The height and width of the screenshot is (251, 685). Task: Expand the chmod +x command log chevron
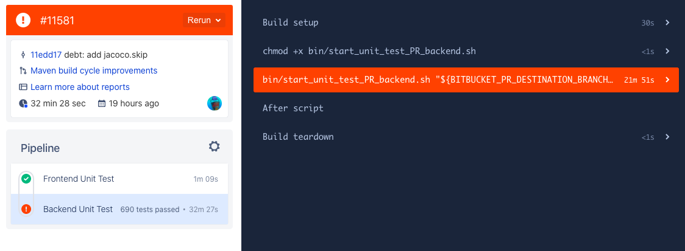pyautogui.click(x=667, y=52)
